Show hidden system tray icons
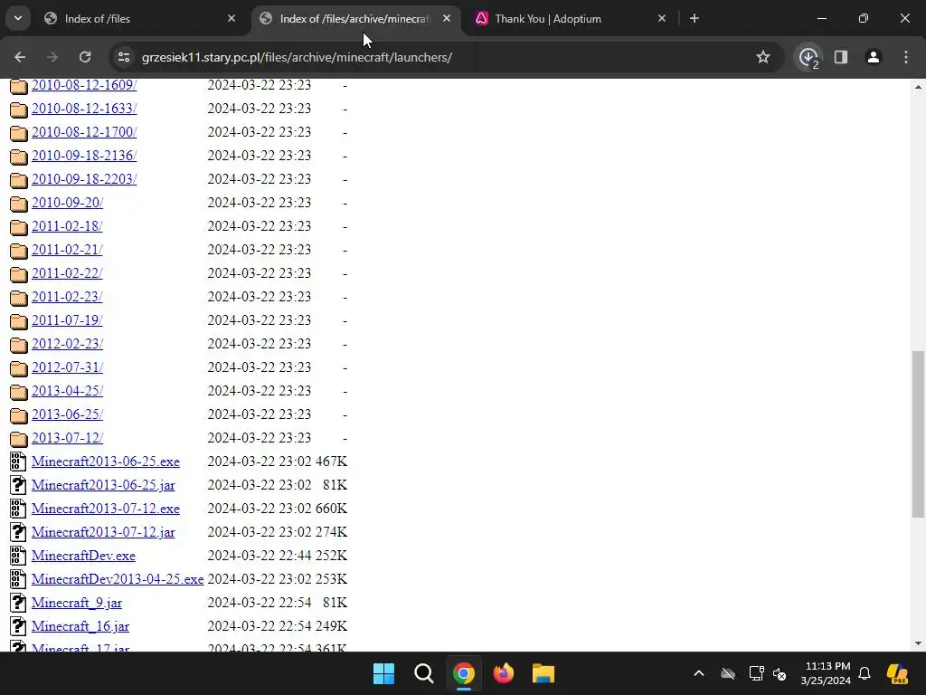The width and height of the screenshot is (926, 695). tap(699, 673)
